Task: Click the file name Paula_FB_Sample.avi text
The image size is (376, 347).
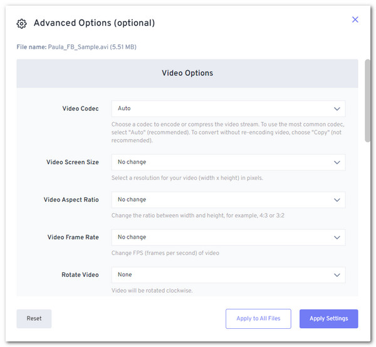Action: click(78, 47)
